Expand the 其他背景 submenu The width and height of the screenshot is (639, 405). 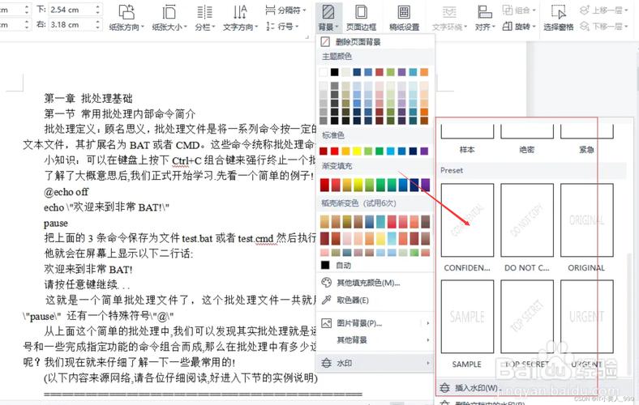[x=375, y=339]
